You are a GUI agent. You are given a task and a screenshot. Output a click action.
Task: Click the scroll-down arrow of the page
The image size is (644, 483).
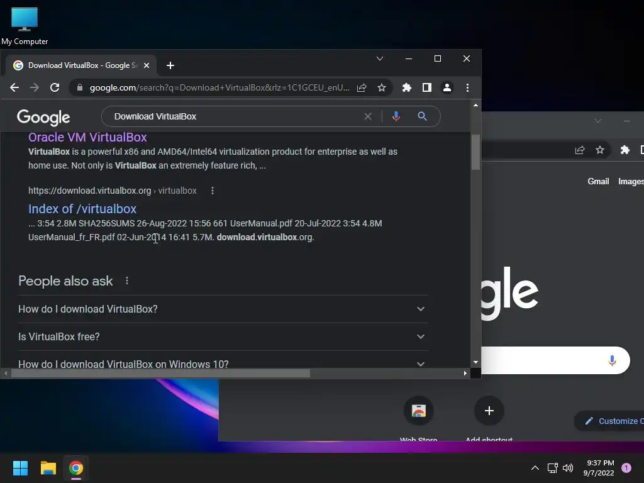point(475,362)
